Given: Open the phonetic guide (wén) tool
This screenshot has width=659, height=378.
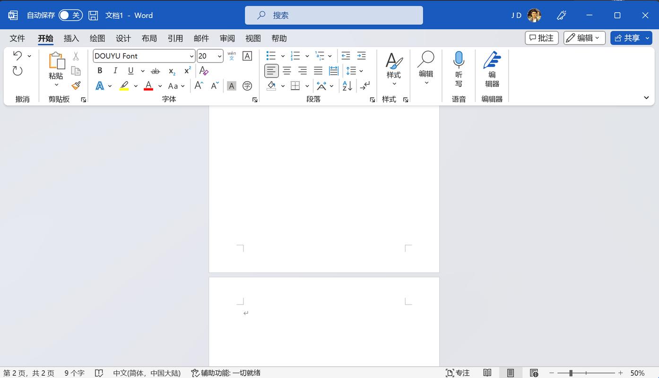Looking at the screenshot, I should tap(232, 56).
